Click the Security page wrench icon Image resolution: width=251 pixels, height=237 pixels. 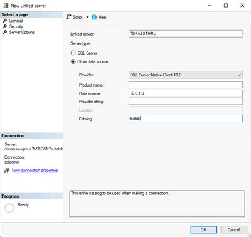[5, 26]
